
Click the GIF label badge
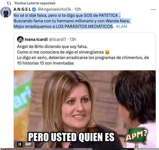[28, 144]
